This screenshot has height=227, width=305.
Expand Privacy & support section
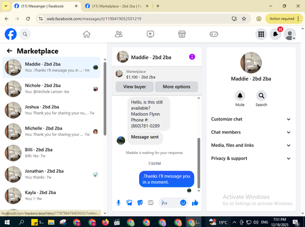pos(251,158)
